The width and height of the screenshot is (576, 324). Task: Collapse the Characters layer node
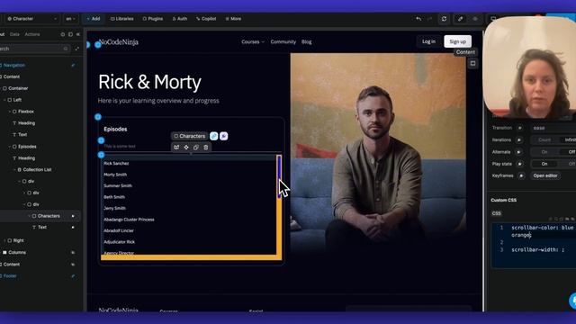pos(29,216)
